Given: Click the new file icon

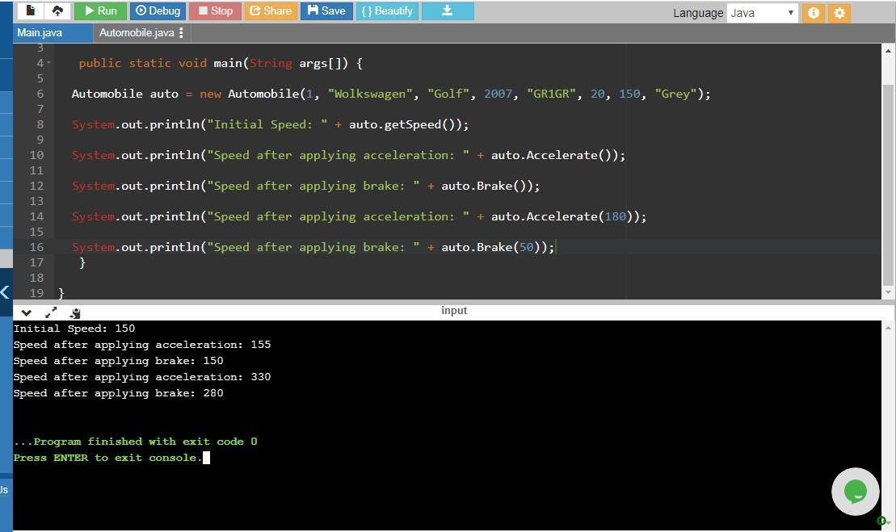Looking at the screenshot, I should click(x=31, y=11).
